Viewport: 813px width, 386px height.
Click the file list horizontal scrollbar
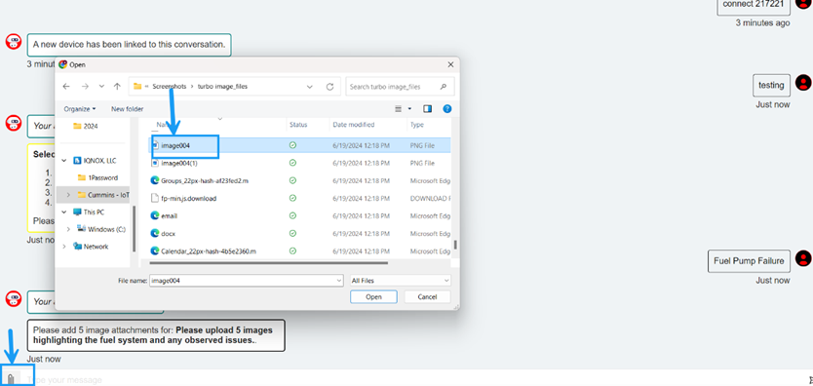tap(269, 262)
